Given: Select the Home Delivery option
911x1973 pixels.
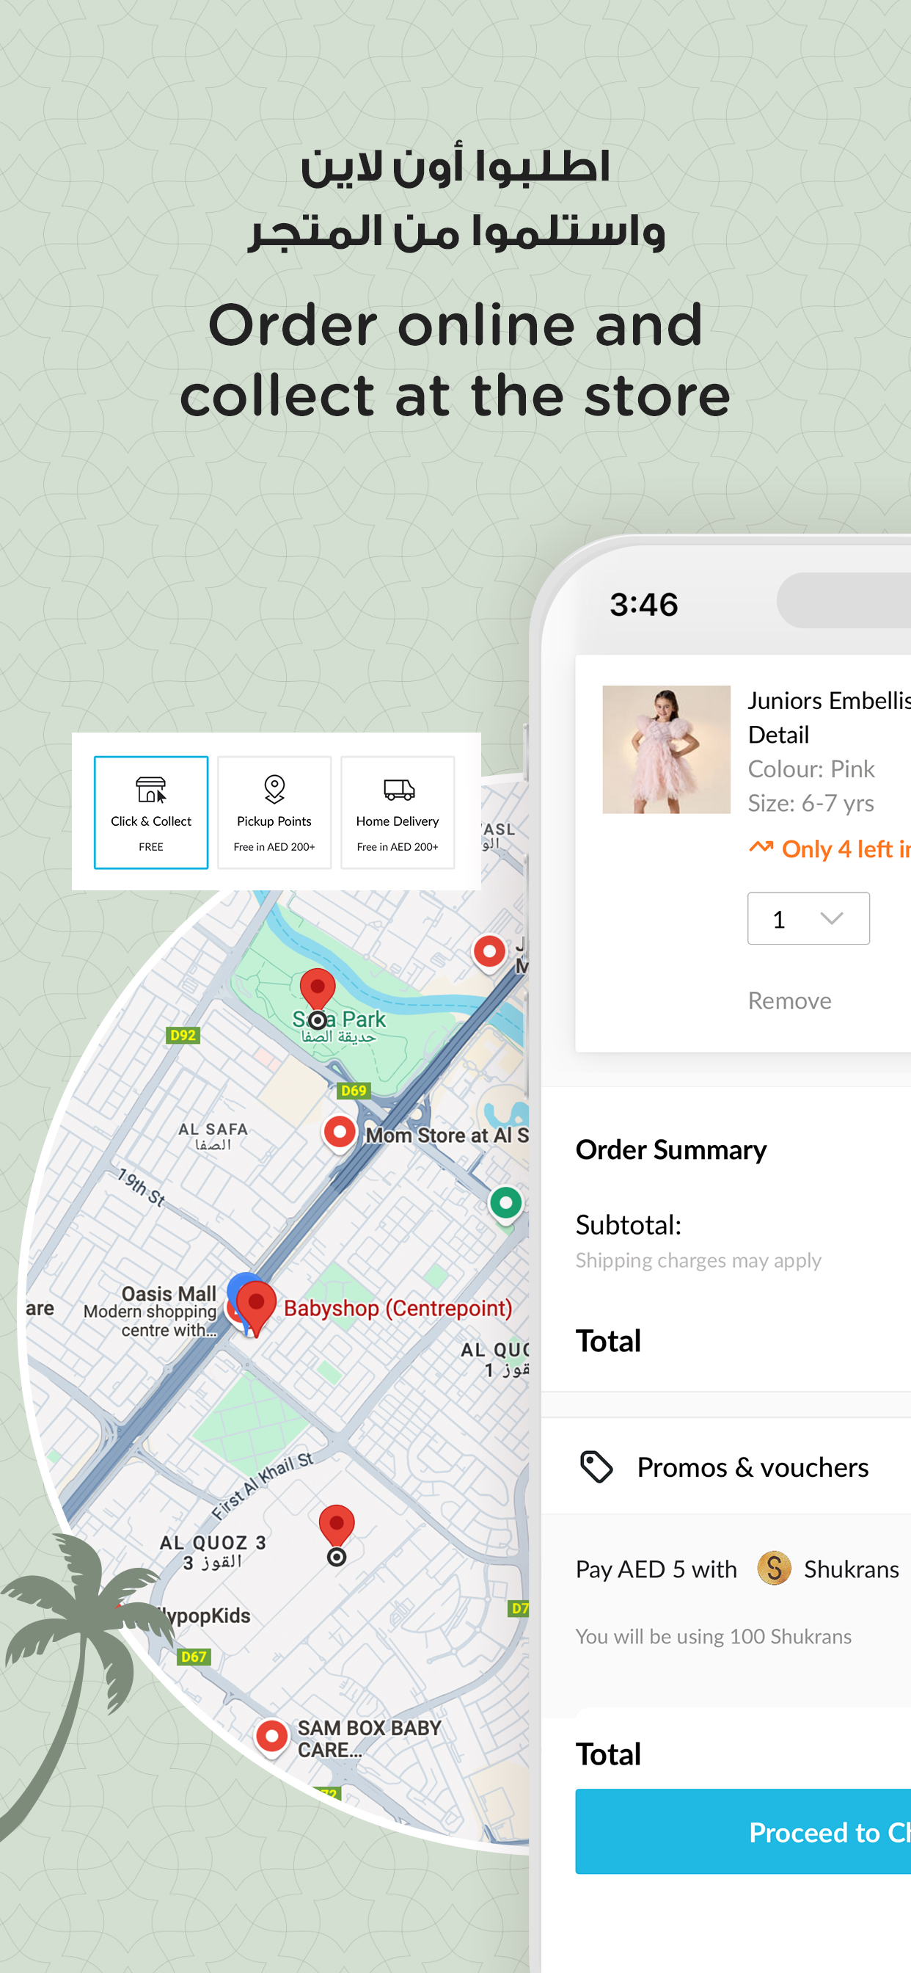Looking at the screenshot, I should point(398,812).
